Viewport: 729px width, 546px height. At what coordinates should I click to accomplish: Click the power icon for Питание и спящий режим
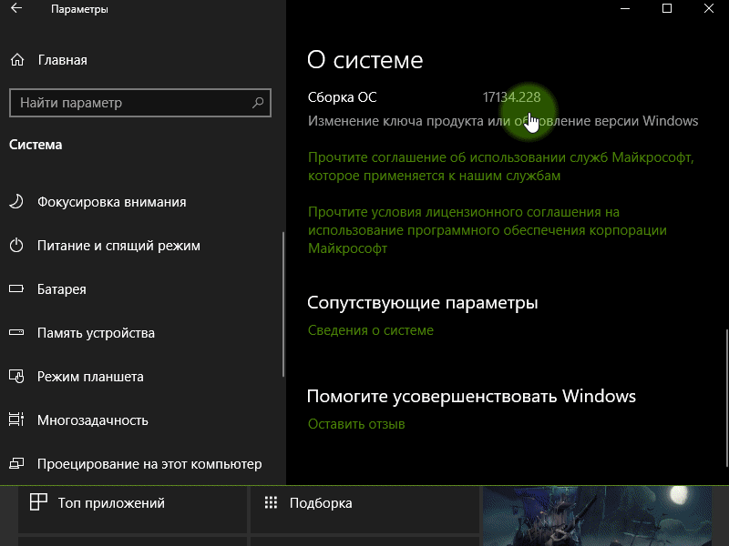[16, 245]
